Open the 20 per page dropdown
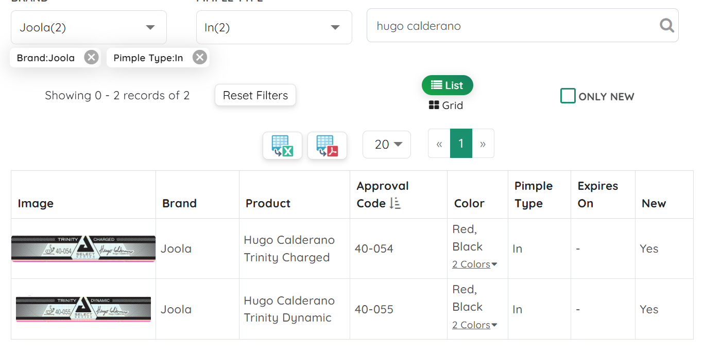Viewport: 704px width, 355px height. pyautogui.click(x=386, y=145)
